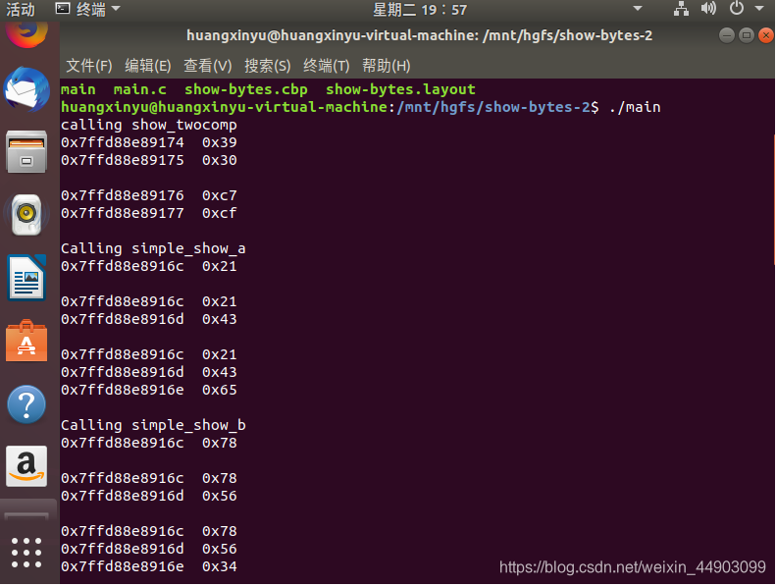Open the Help question mark icon
Screen dimensions: 776x586
click(x=26, y=404)
